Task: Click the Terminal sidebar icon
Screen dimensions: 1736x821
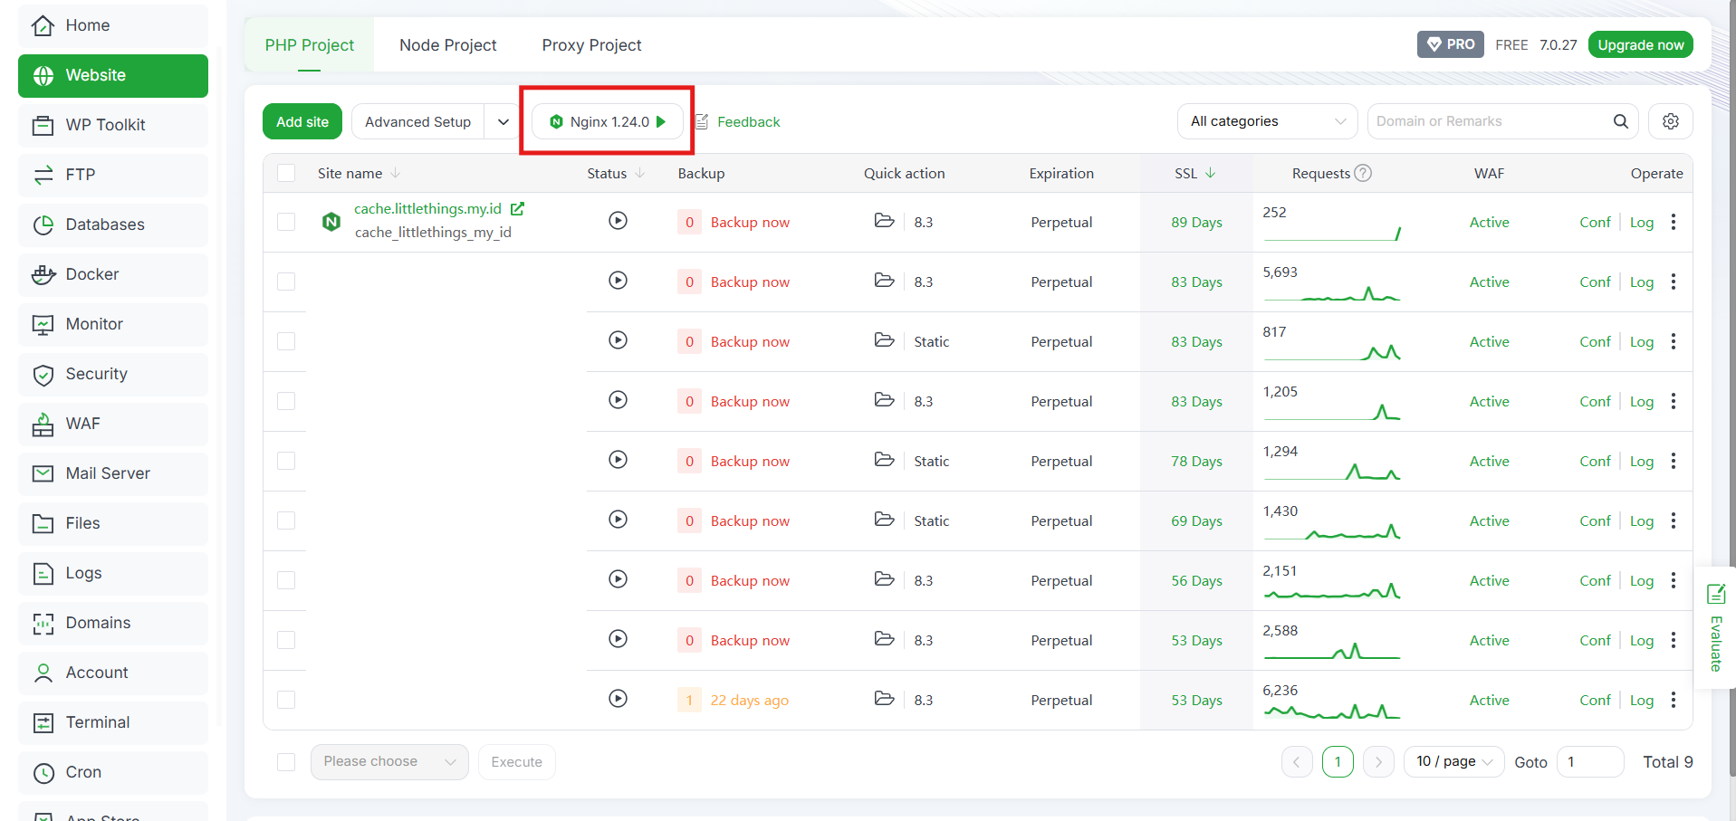Action: (x=43, y=722)
